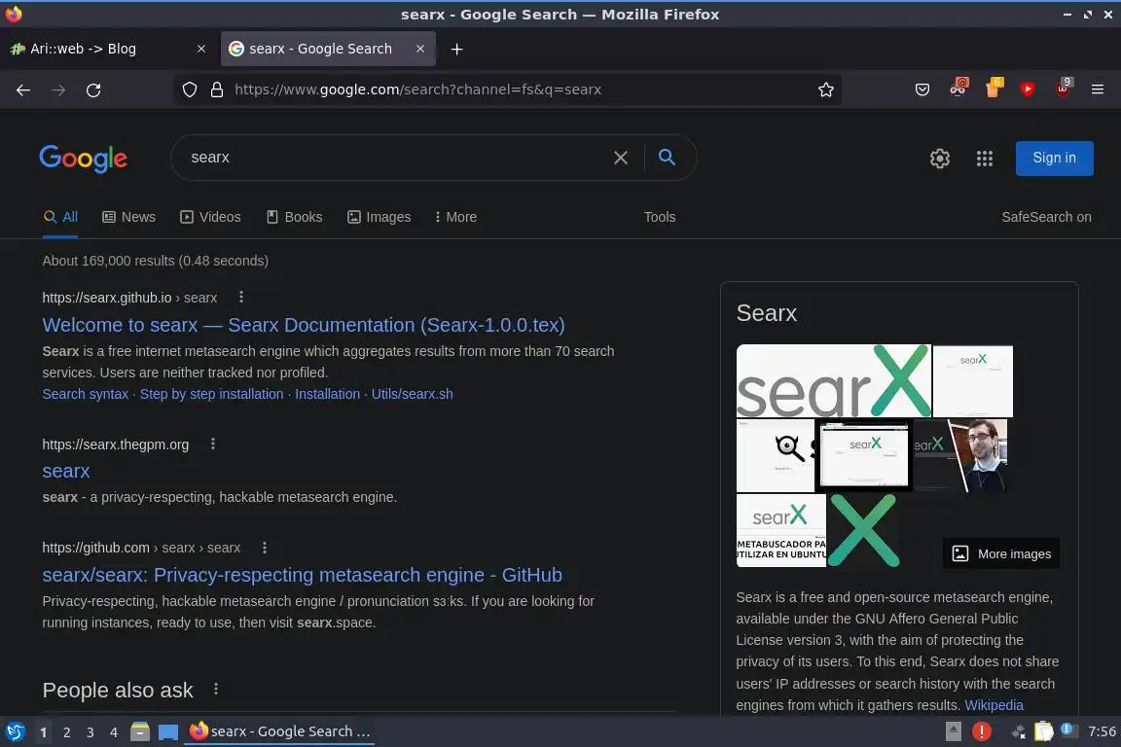Submit search with the magnifier icon
Screen dimensions: 1121x747
tap(667, 158)
